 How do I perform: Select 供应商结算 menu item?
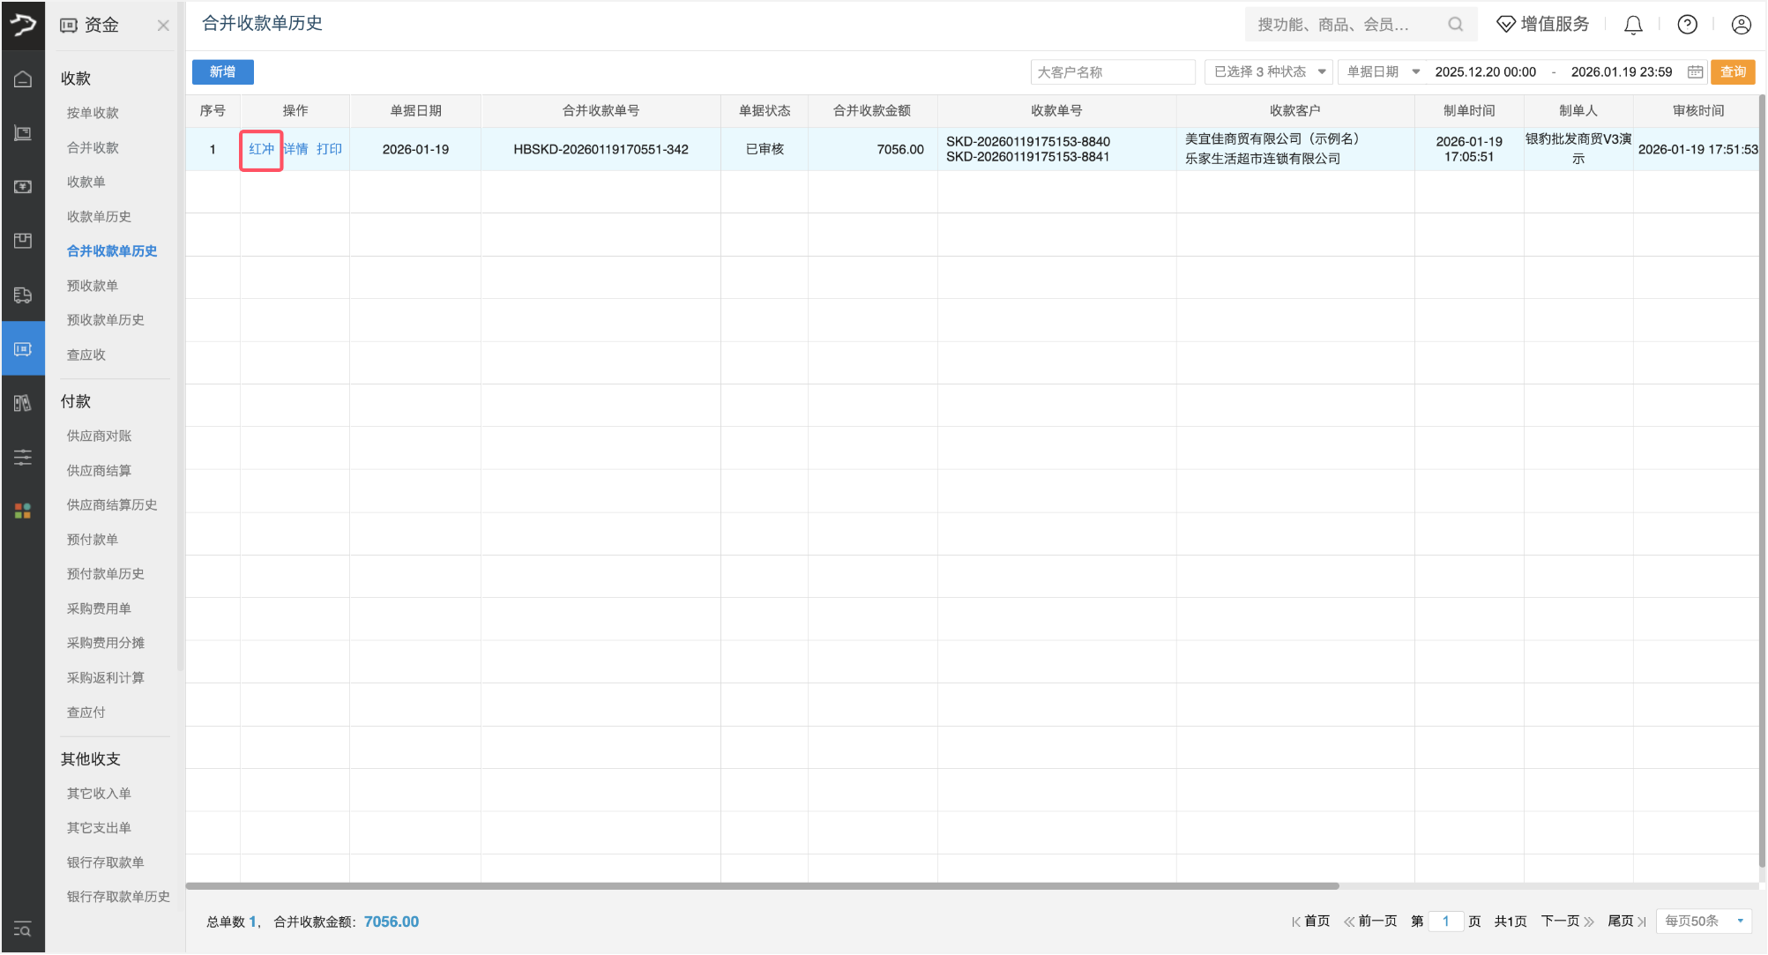[x=99, y=471]
